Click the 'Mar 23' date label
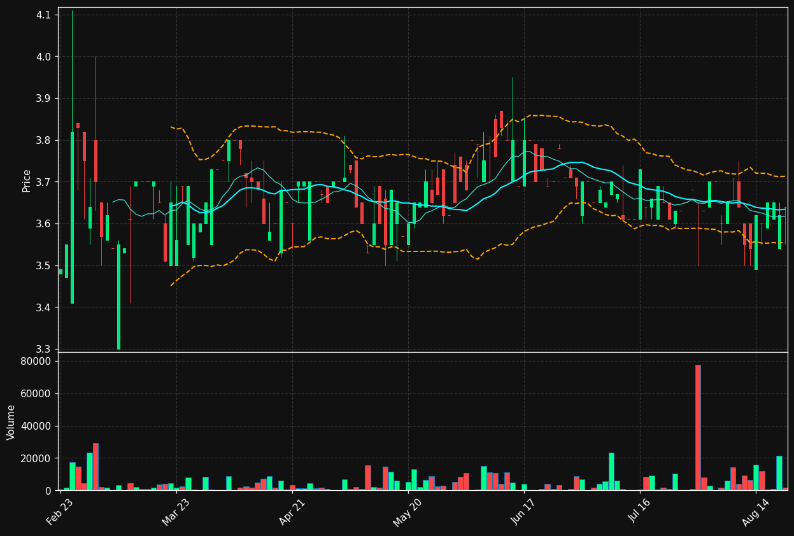Image resolution: width=794 pixels, height=536 pixels. (x=176, y=512)
